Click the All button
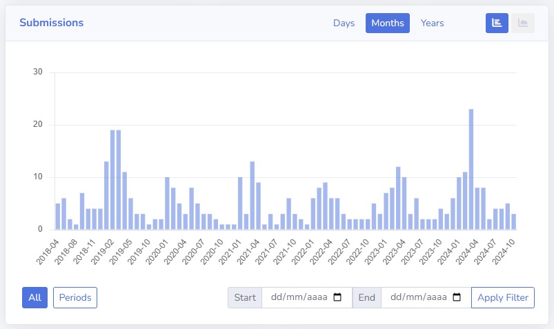Image resolution: width=554 pixels, height=329 pixels. (34, 297)
